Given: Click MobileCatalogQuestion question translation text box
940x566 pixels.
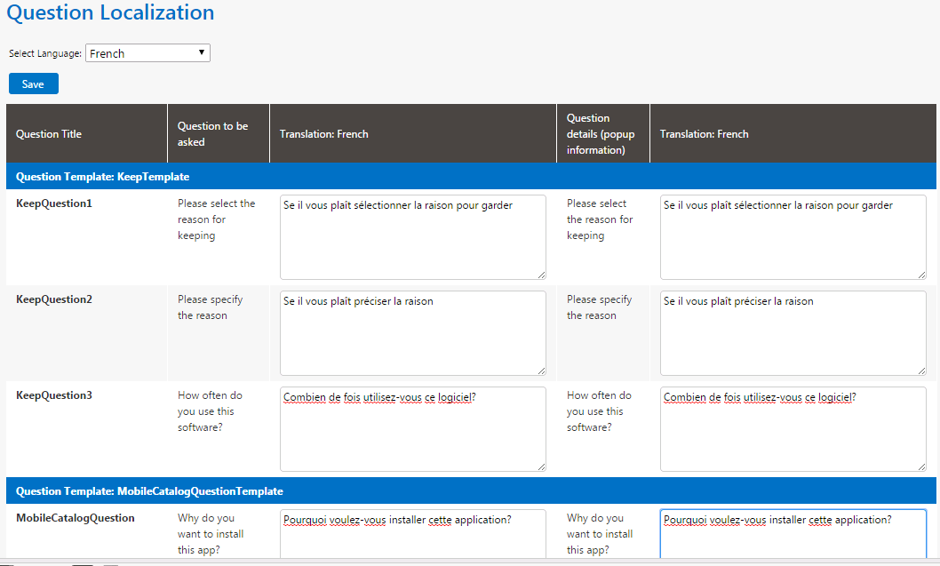Looking at the screenshot, I should (412, 533).
